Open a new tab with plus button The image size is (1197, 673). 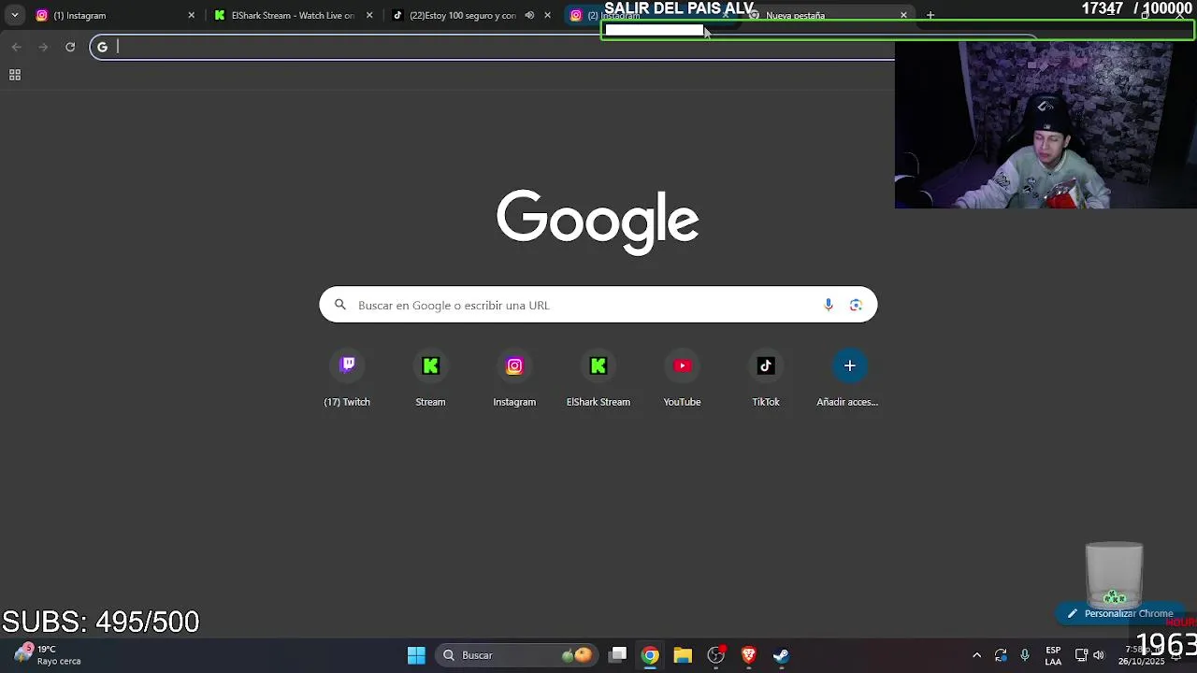click(930, 15)
